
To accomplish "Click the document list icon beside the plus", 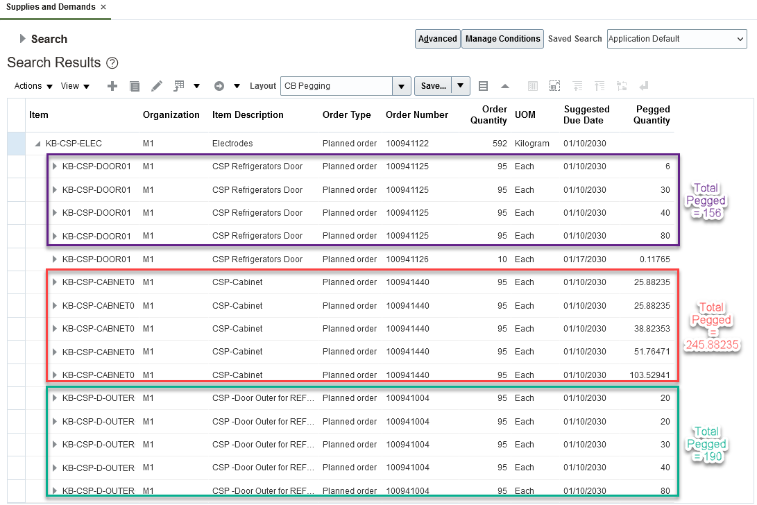I will pos(135,86).
